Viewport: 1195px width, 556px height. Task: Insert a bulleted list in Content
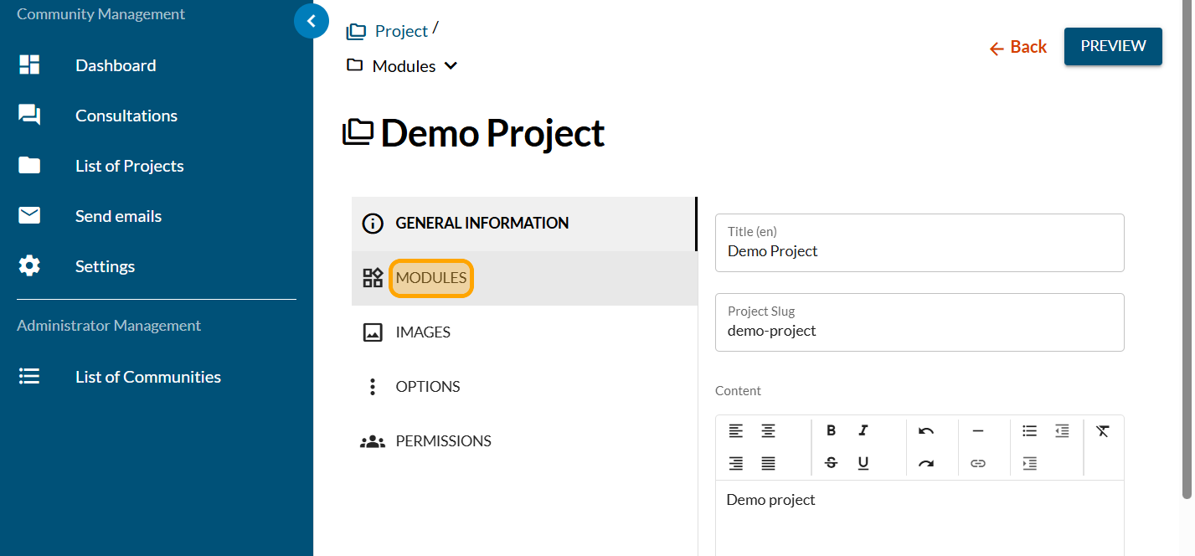1029,430
